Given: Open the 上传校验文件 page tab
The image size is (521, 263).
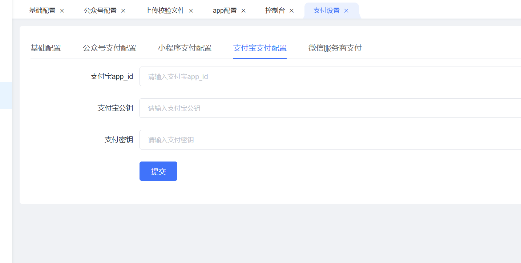Looking at the screenshot, I should [x=165, y=11].
